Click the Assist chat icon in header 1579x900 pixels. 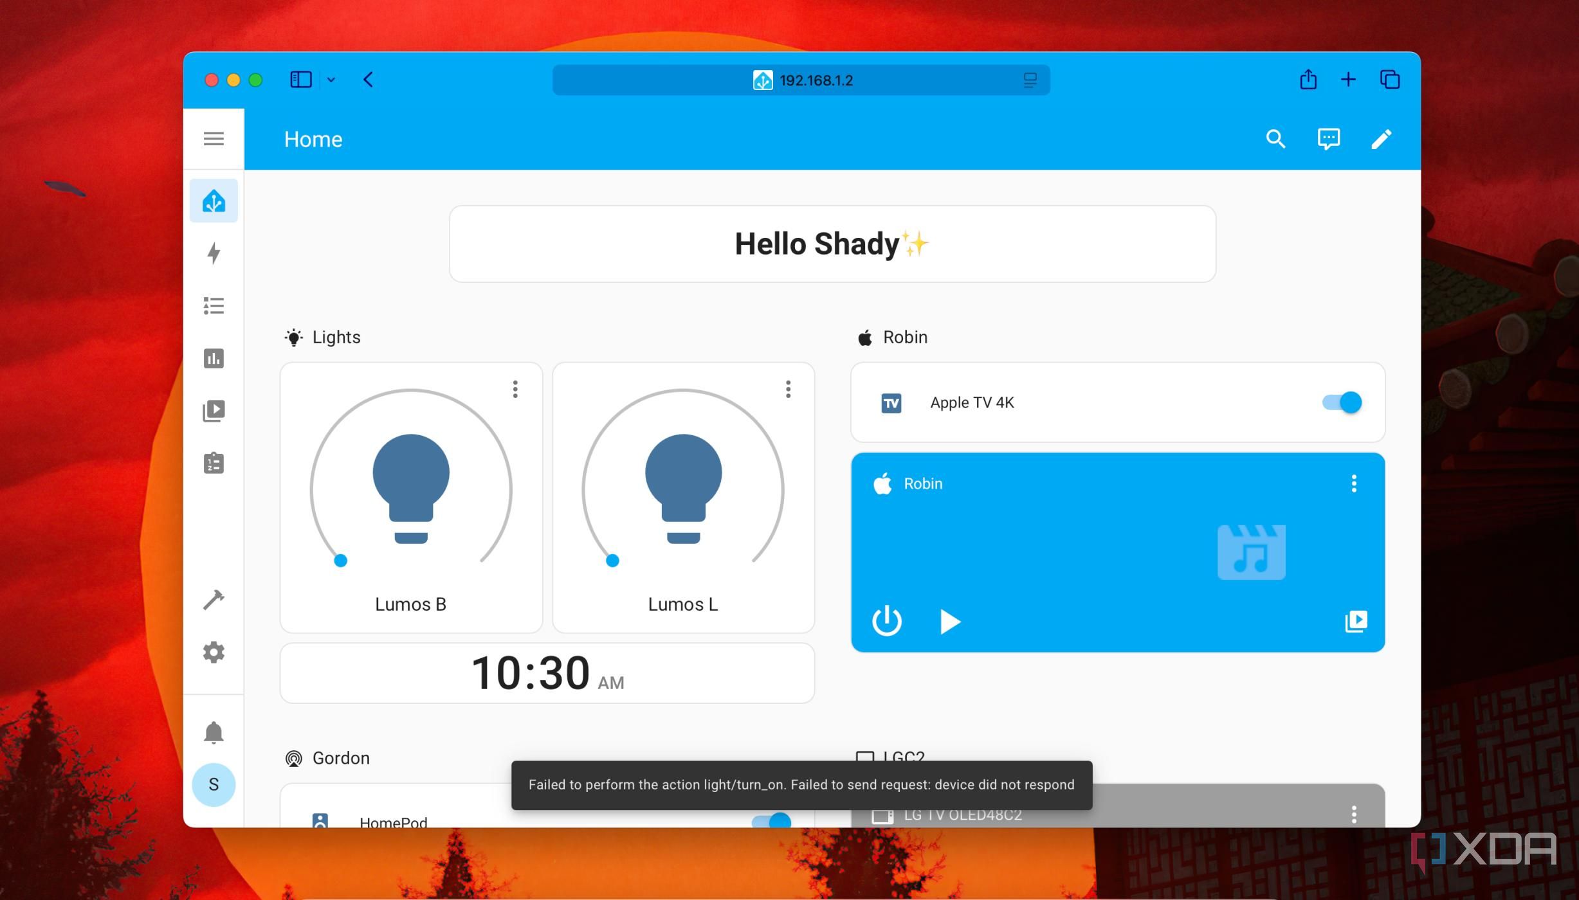click(x=1328, y=139)
